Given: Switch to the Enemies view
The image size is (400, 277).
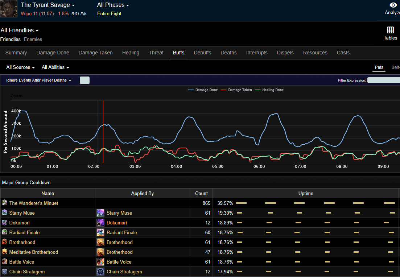Looking at the screenshot, I should [33, 39].
